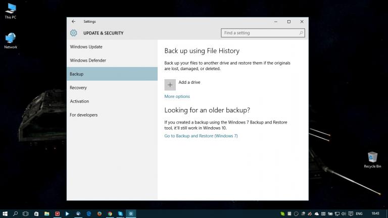Open the Activation settings page
Viewport: 388px width, 218px height.
pyautogui.click(x=79, y=101)
